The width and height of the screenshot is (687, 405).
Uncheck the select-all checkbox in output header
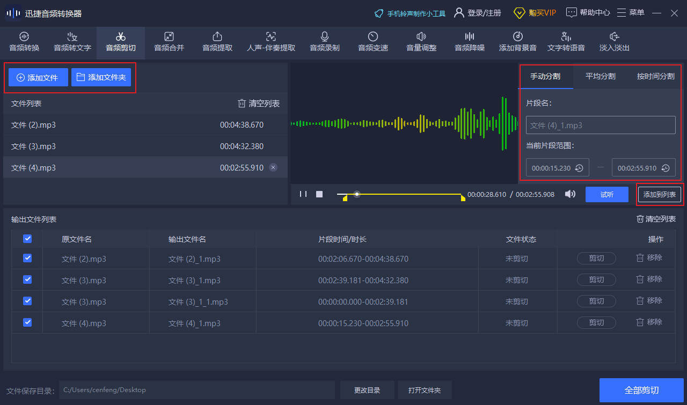(x=27, y=239)
